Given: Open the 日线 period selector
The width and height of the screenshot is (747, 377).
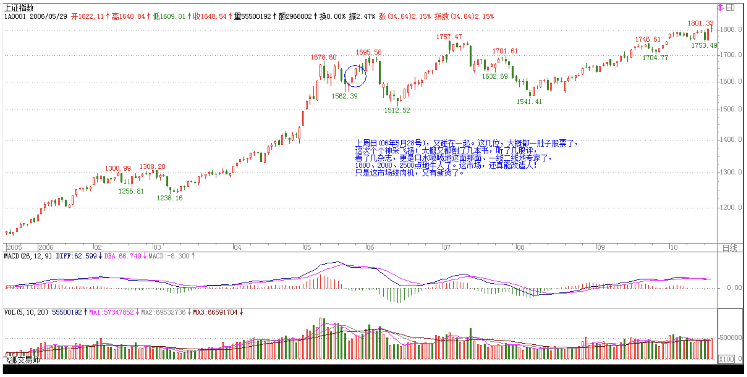Looking at the screenshot, I should [729, 248].
